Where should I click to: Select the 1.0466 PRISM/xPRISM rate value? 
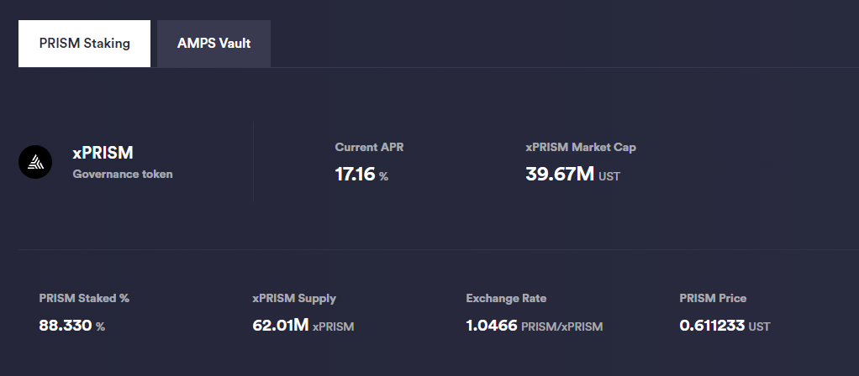[x=534, y=326]
